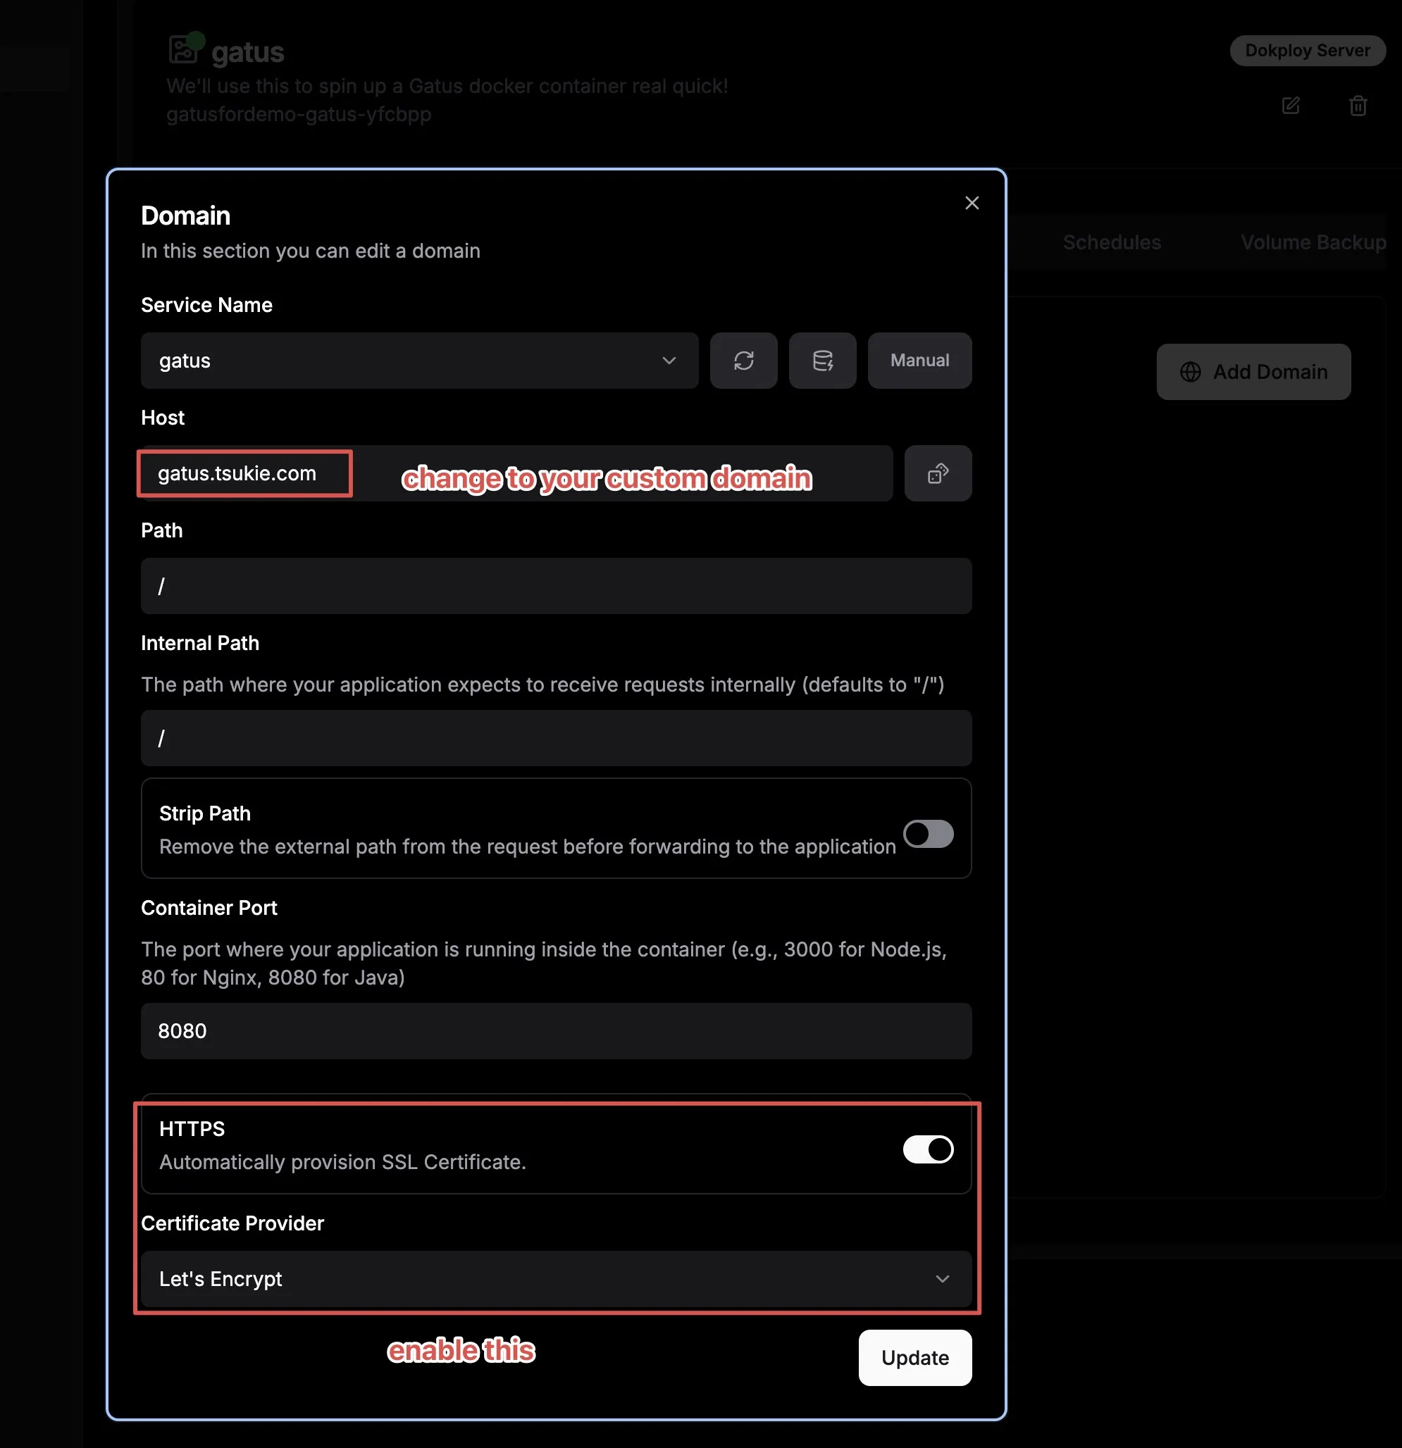Click the database cache icon button

822,361
